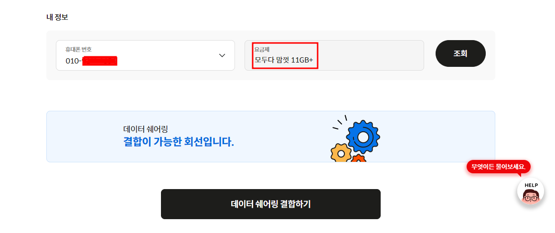Open the 무엇이든 물어보세요 speech bubble

[x=499, y=166]
